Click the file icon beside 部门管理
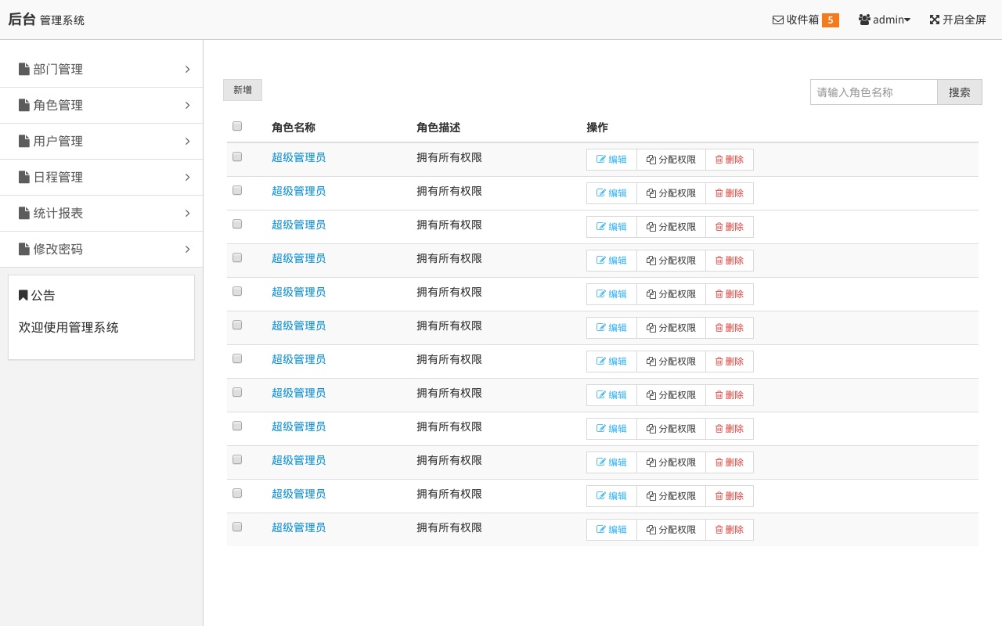This screenshot has height=626, width=1002. 24,69
